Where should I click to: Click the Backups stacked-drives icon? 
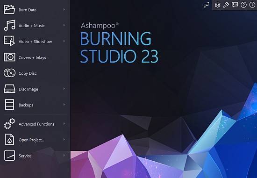click(x=9, y=104)
